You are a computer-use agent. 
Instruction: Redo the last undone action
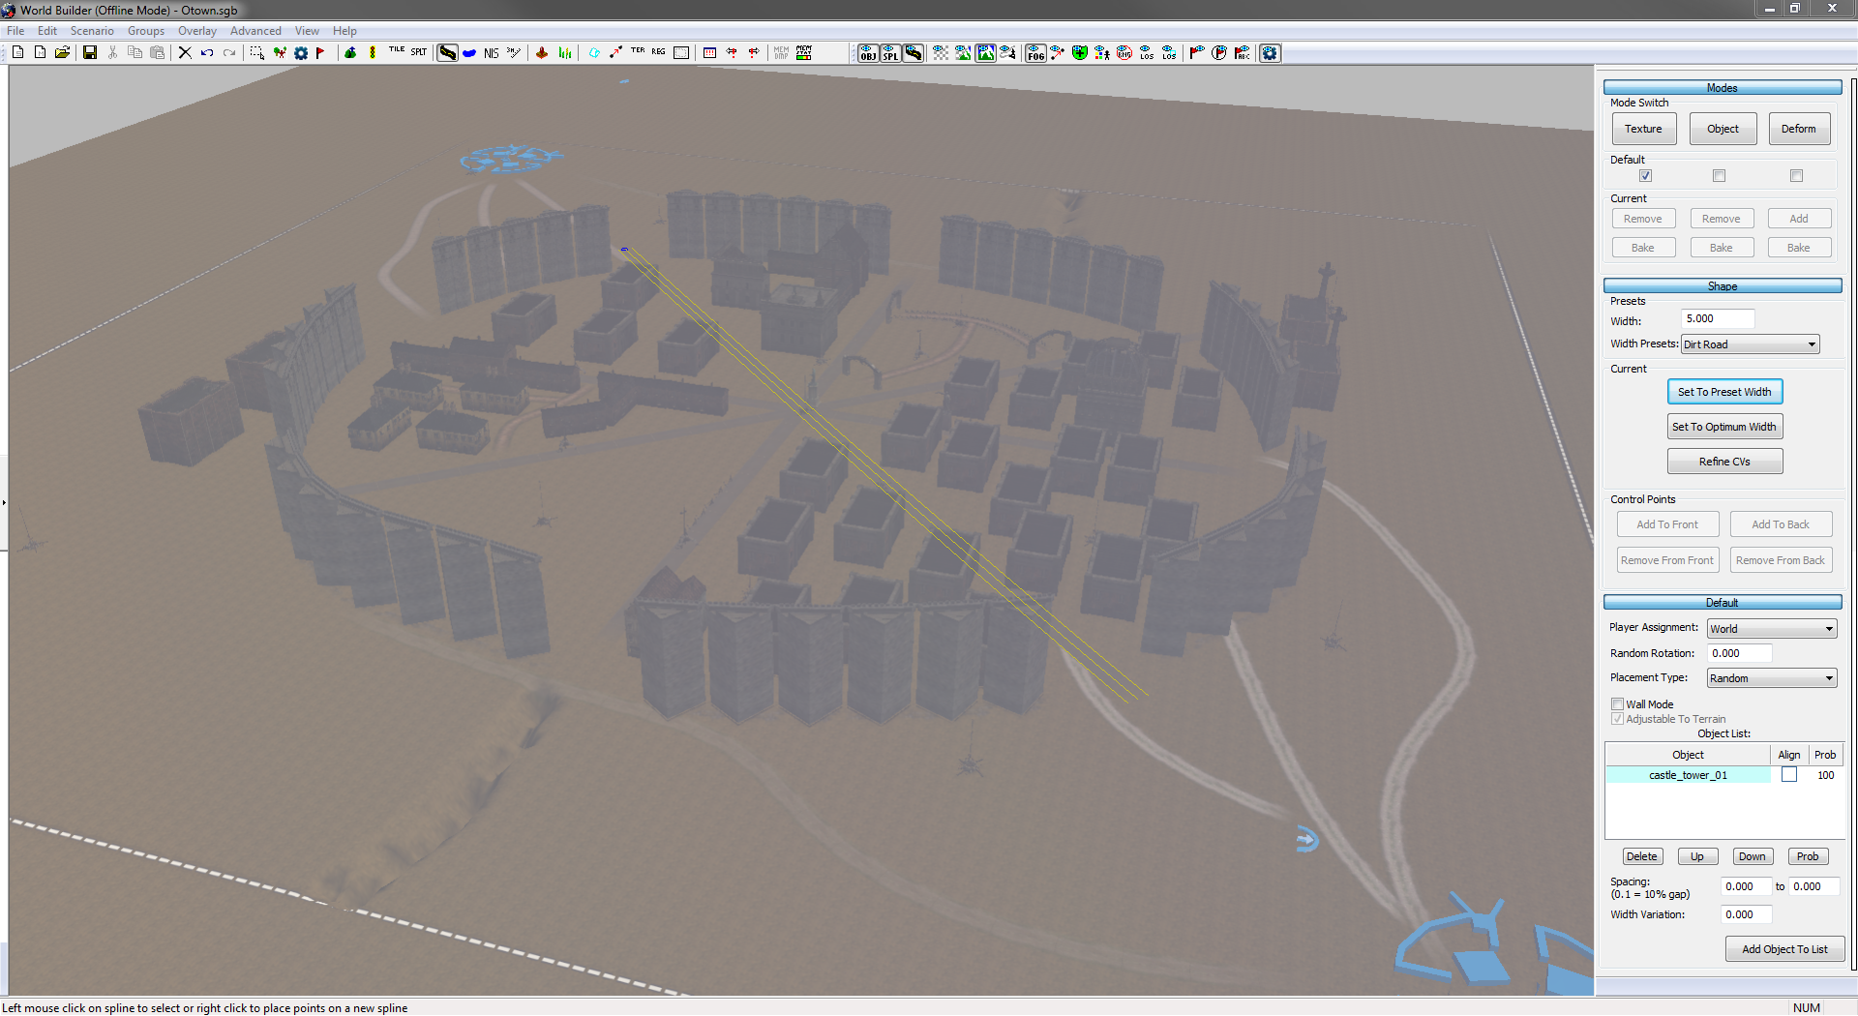pos(229,52)
